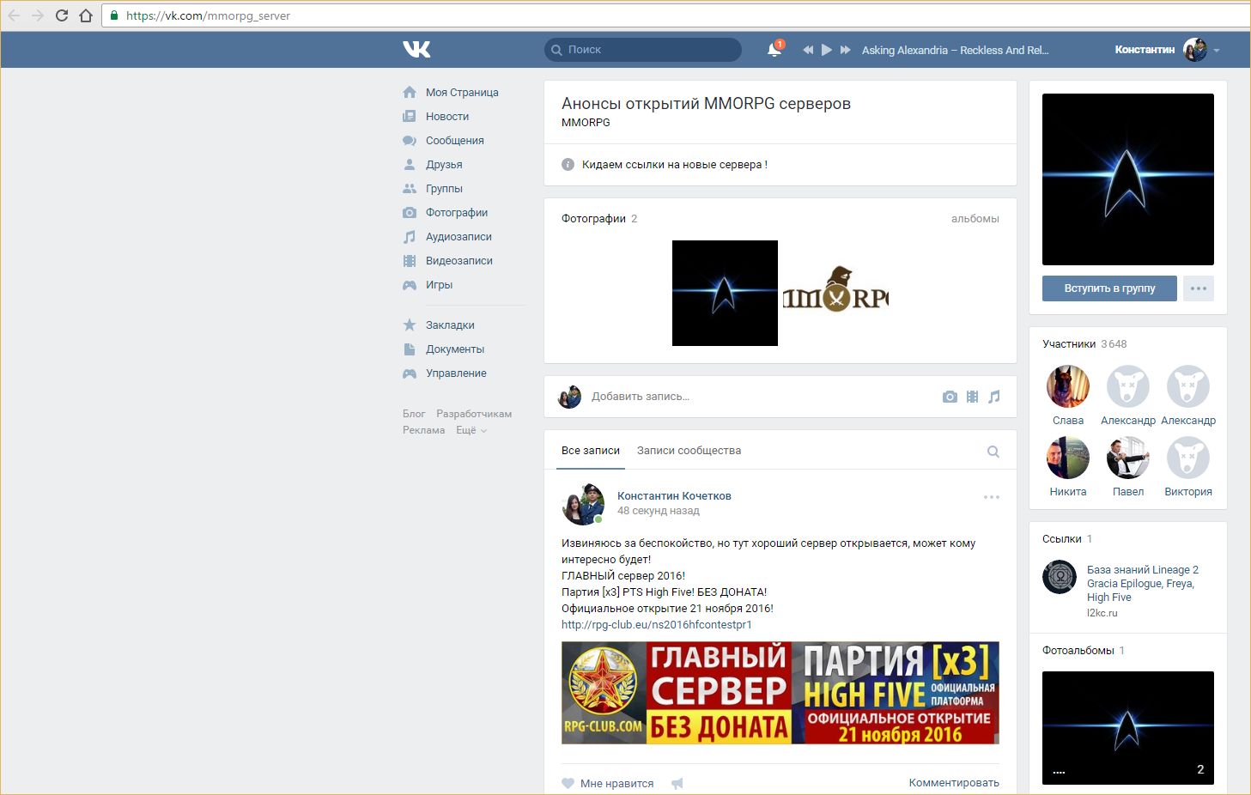The image size is (1251, 795).
Task: Open Сообщения in the left menu
Action: 454,141
